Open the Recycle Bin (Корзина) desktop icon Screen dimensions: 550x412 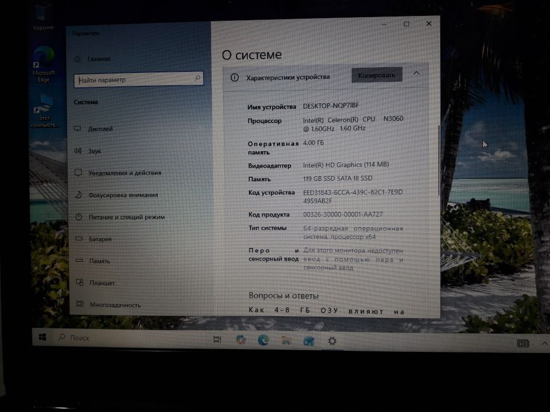coord(43,18)
